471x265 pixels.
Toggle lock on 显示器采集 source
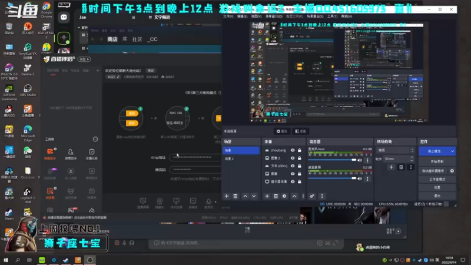click(300, 181)
